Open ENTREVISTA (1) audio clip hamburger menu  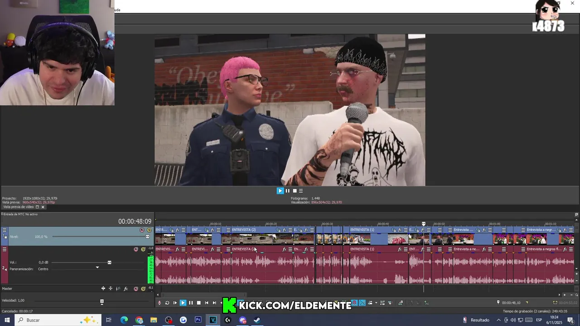point(406,249)
